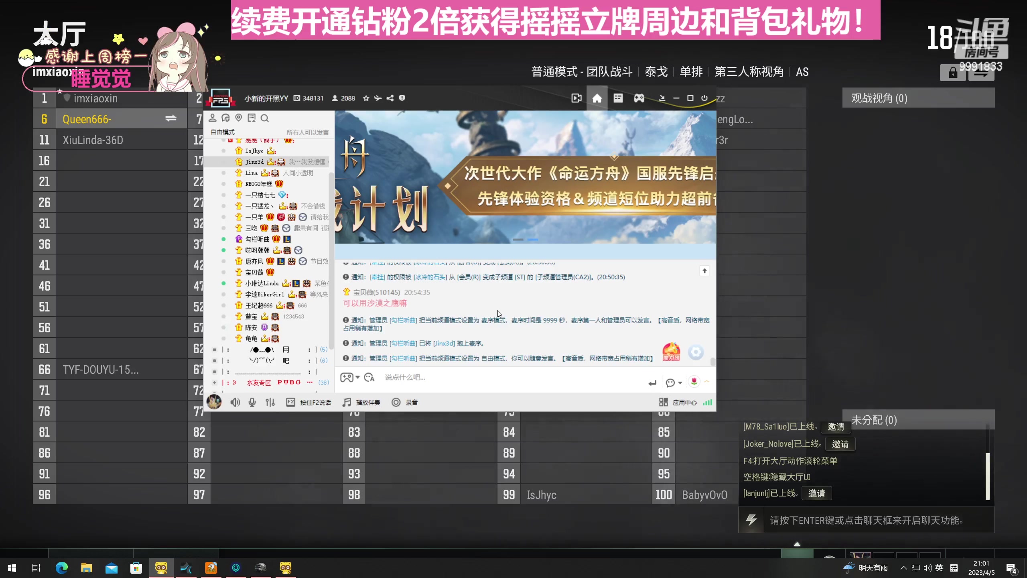Send a flower gift with rose icon
Screen dimensions: 1027x578
coord(694,382)
